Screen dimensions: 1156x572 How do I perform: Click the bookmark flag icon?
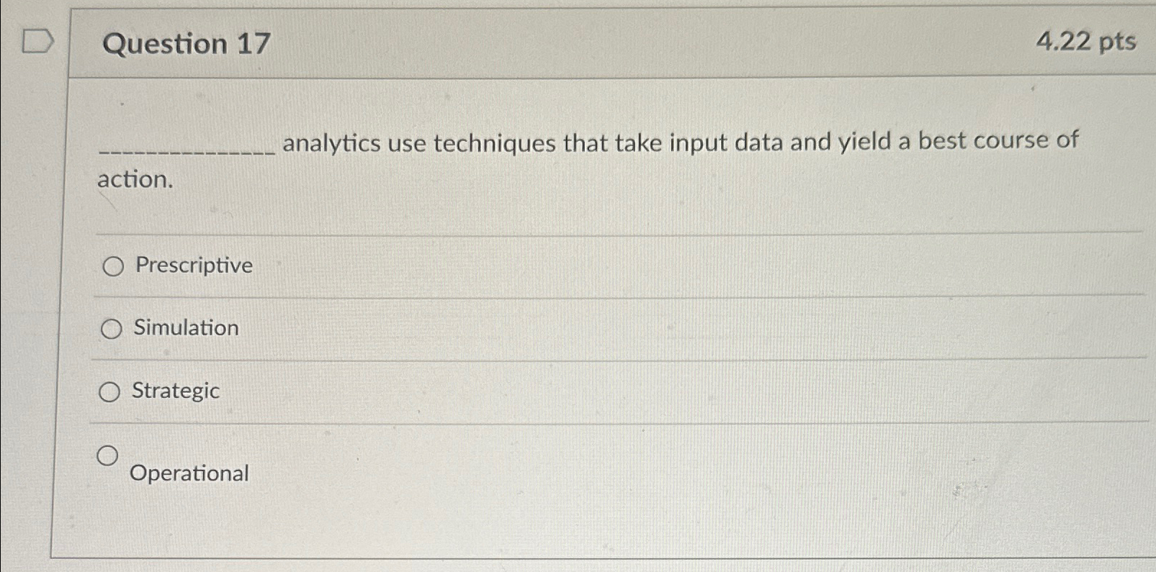37,41
